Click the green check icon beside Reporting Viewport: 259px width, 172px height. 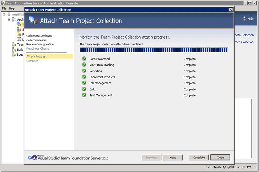pyautogui.click(x=84, y=71)
